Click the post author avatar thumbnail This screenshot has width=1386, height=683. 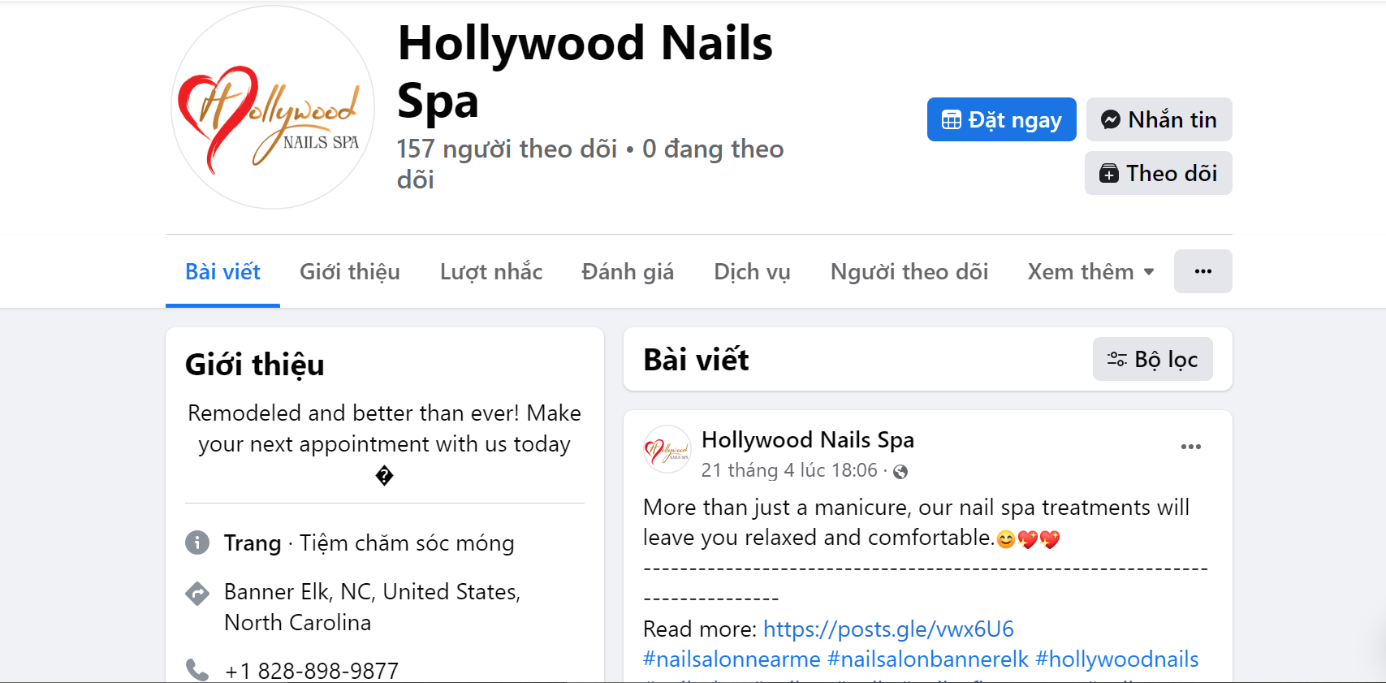point(667,449)
